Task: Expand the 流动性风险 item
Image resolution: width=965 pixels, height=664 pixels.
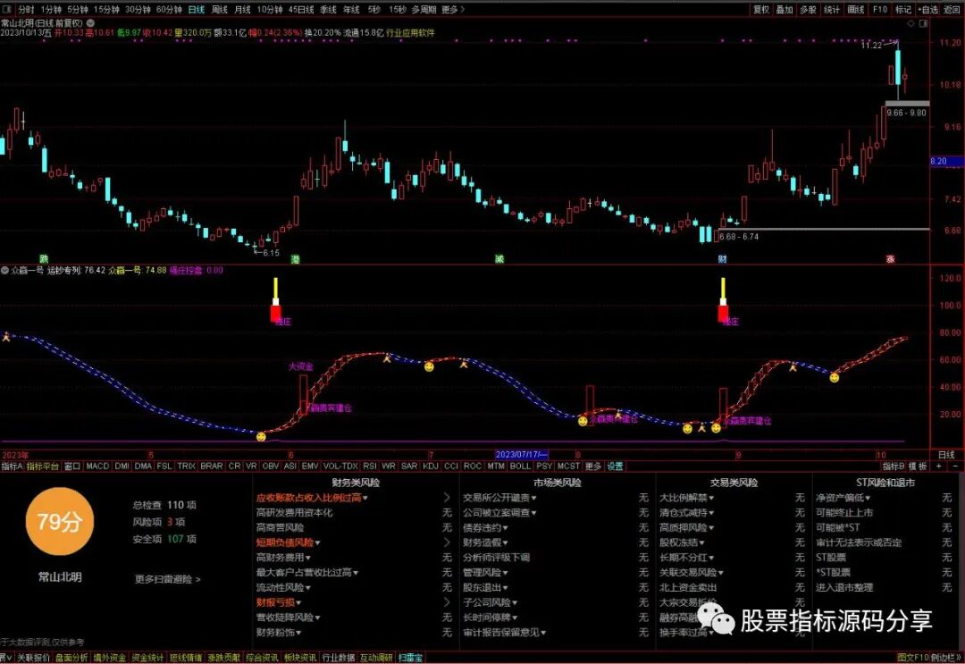Action: click(x=283, y=588)
